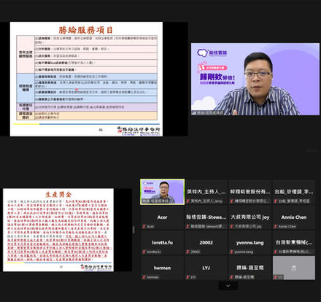Click the panel divider handle beside the gallery
Image resolution: width=321 pixels, height=302 pixels.
134,230
